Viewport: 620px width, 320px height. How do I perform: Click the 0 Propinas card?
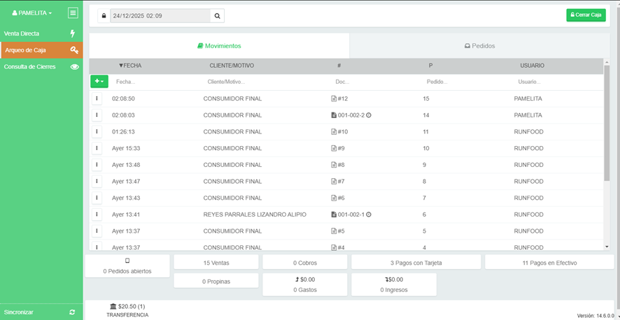click(x=216, y=281)
